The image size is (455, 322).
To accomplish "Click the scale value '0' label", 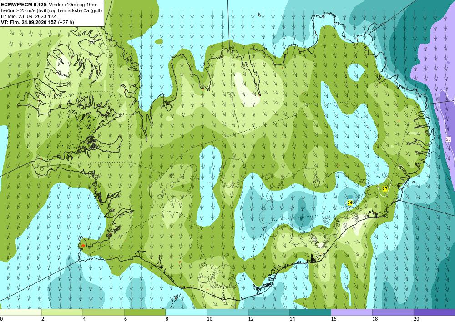I will tap(1, 319).
